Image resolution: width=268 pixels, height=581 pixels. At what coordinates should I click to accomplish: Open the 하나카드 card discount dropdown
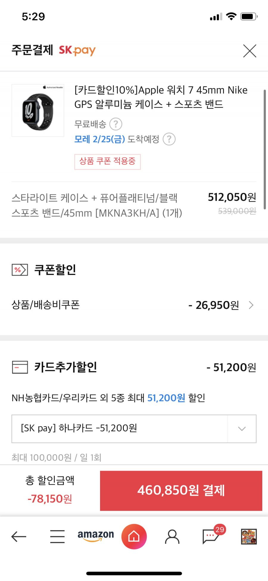(x=134, y=429)
